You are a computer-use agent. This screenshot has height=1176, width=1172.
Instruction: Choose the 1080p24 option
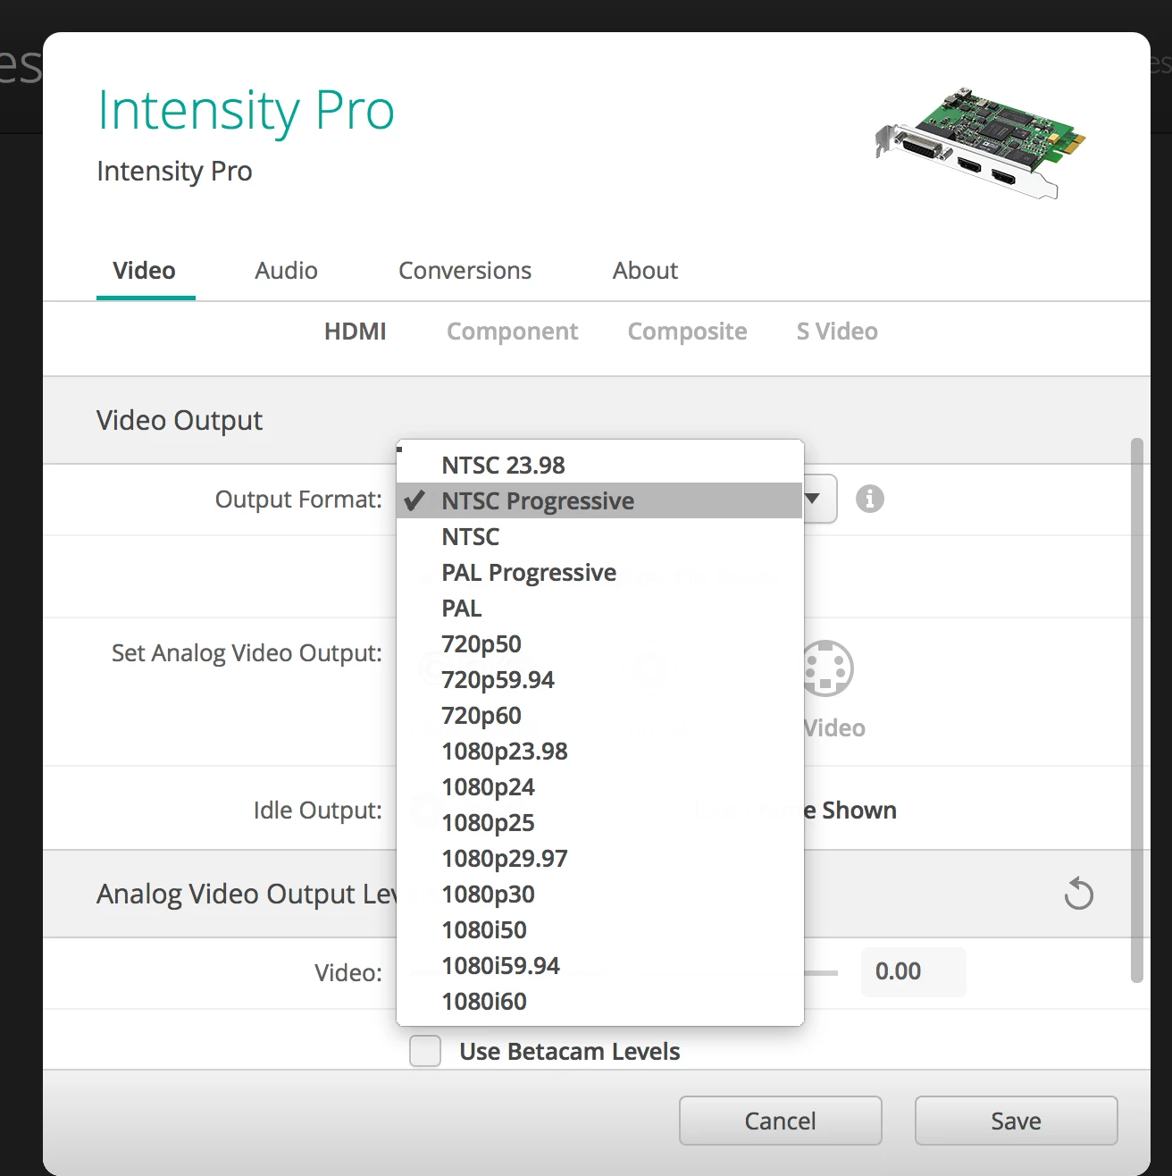pyautogui.click(x=599, y=786)
